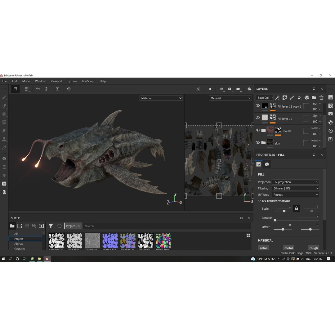The height and width of the screenshot is (335, 335).
Task: Adjust the first Offset slider handle
Action: [283, 229]
